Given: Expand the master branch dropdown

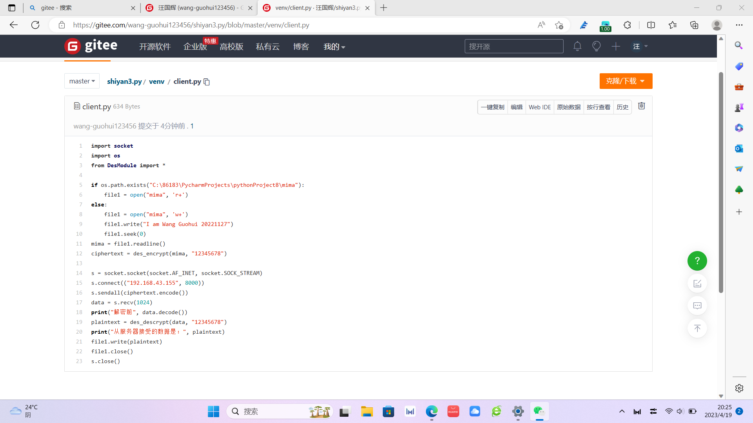Looking at the screenshot, I should click(x=82, y=81).
